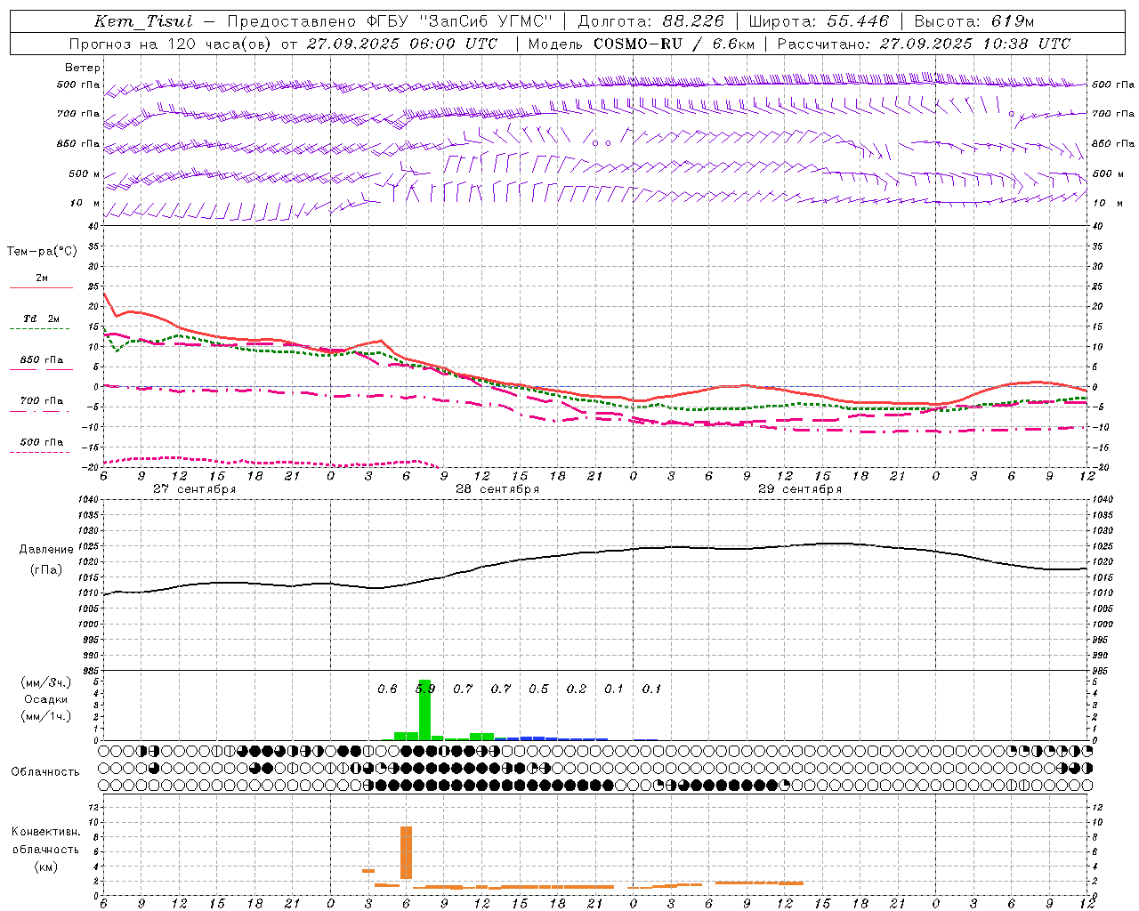Click the Осадки precipitation label
The image size is (1139, 911).
45,699
